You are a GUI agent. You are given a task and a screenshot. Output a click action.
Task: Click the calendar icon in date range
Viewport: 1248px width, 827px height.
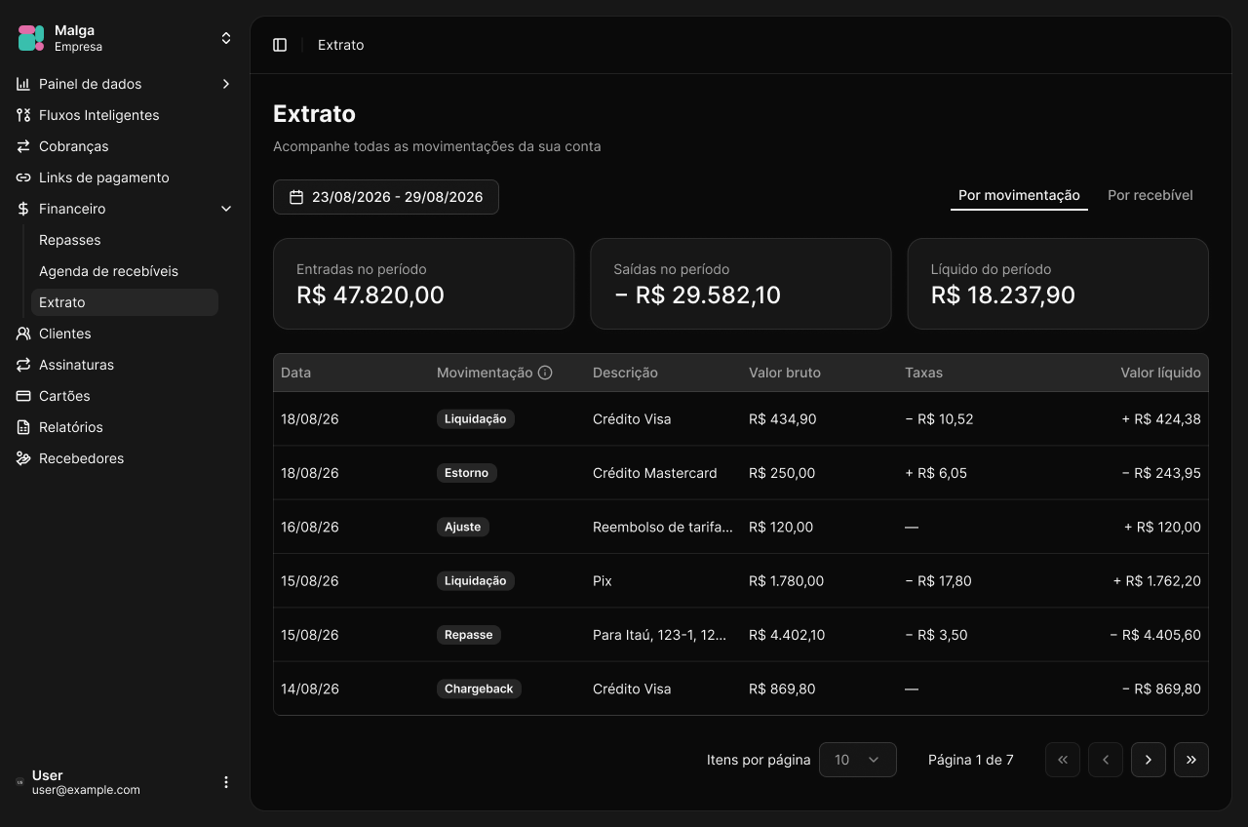pyautogui.click(x=296, y=197)
